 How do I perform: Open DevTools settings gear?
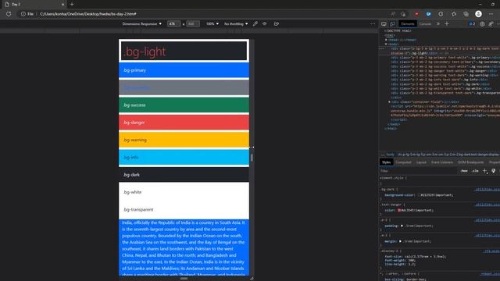[x=482, y=24]
